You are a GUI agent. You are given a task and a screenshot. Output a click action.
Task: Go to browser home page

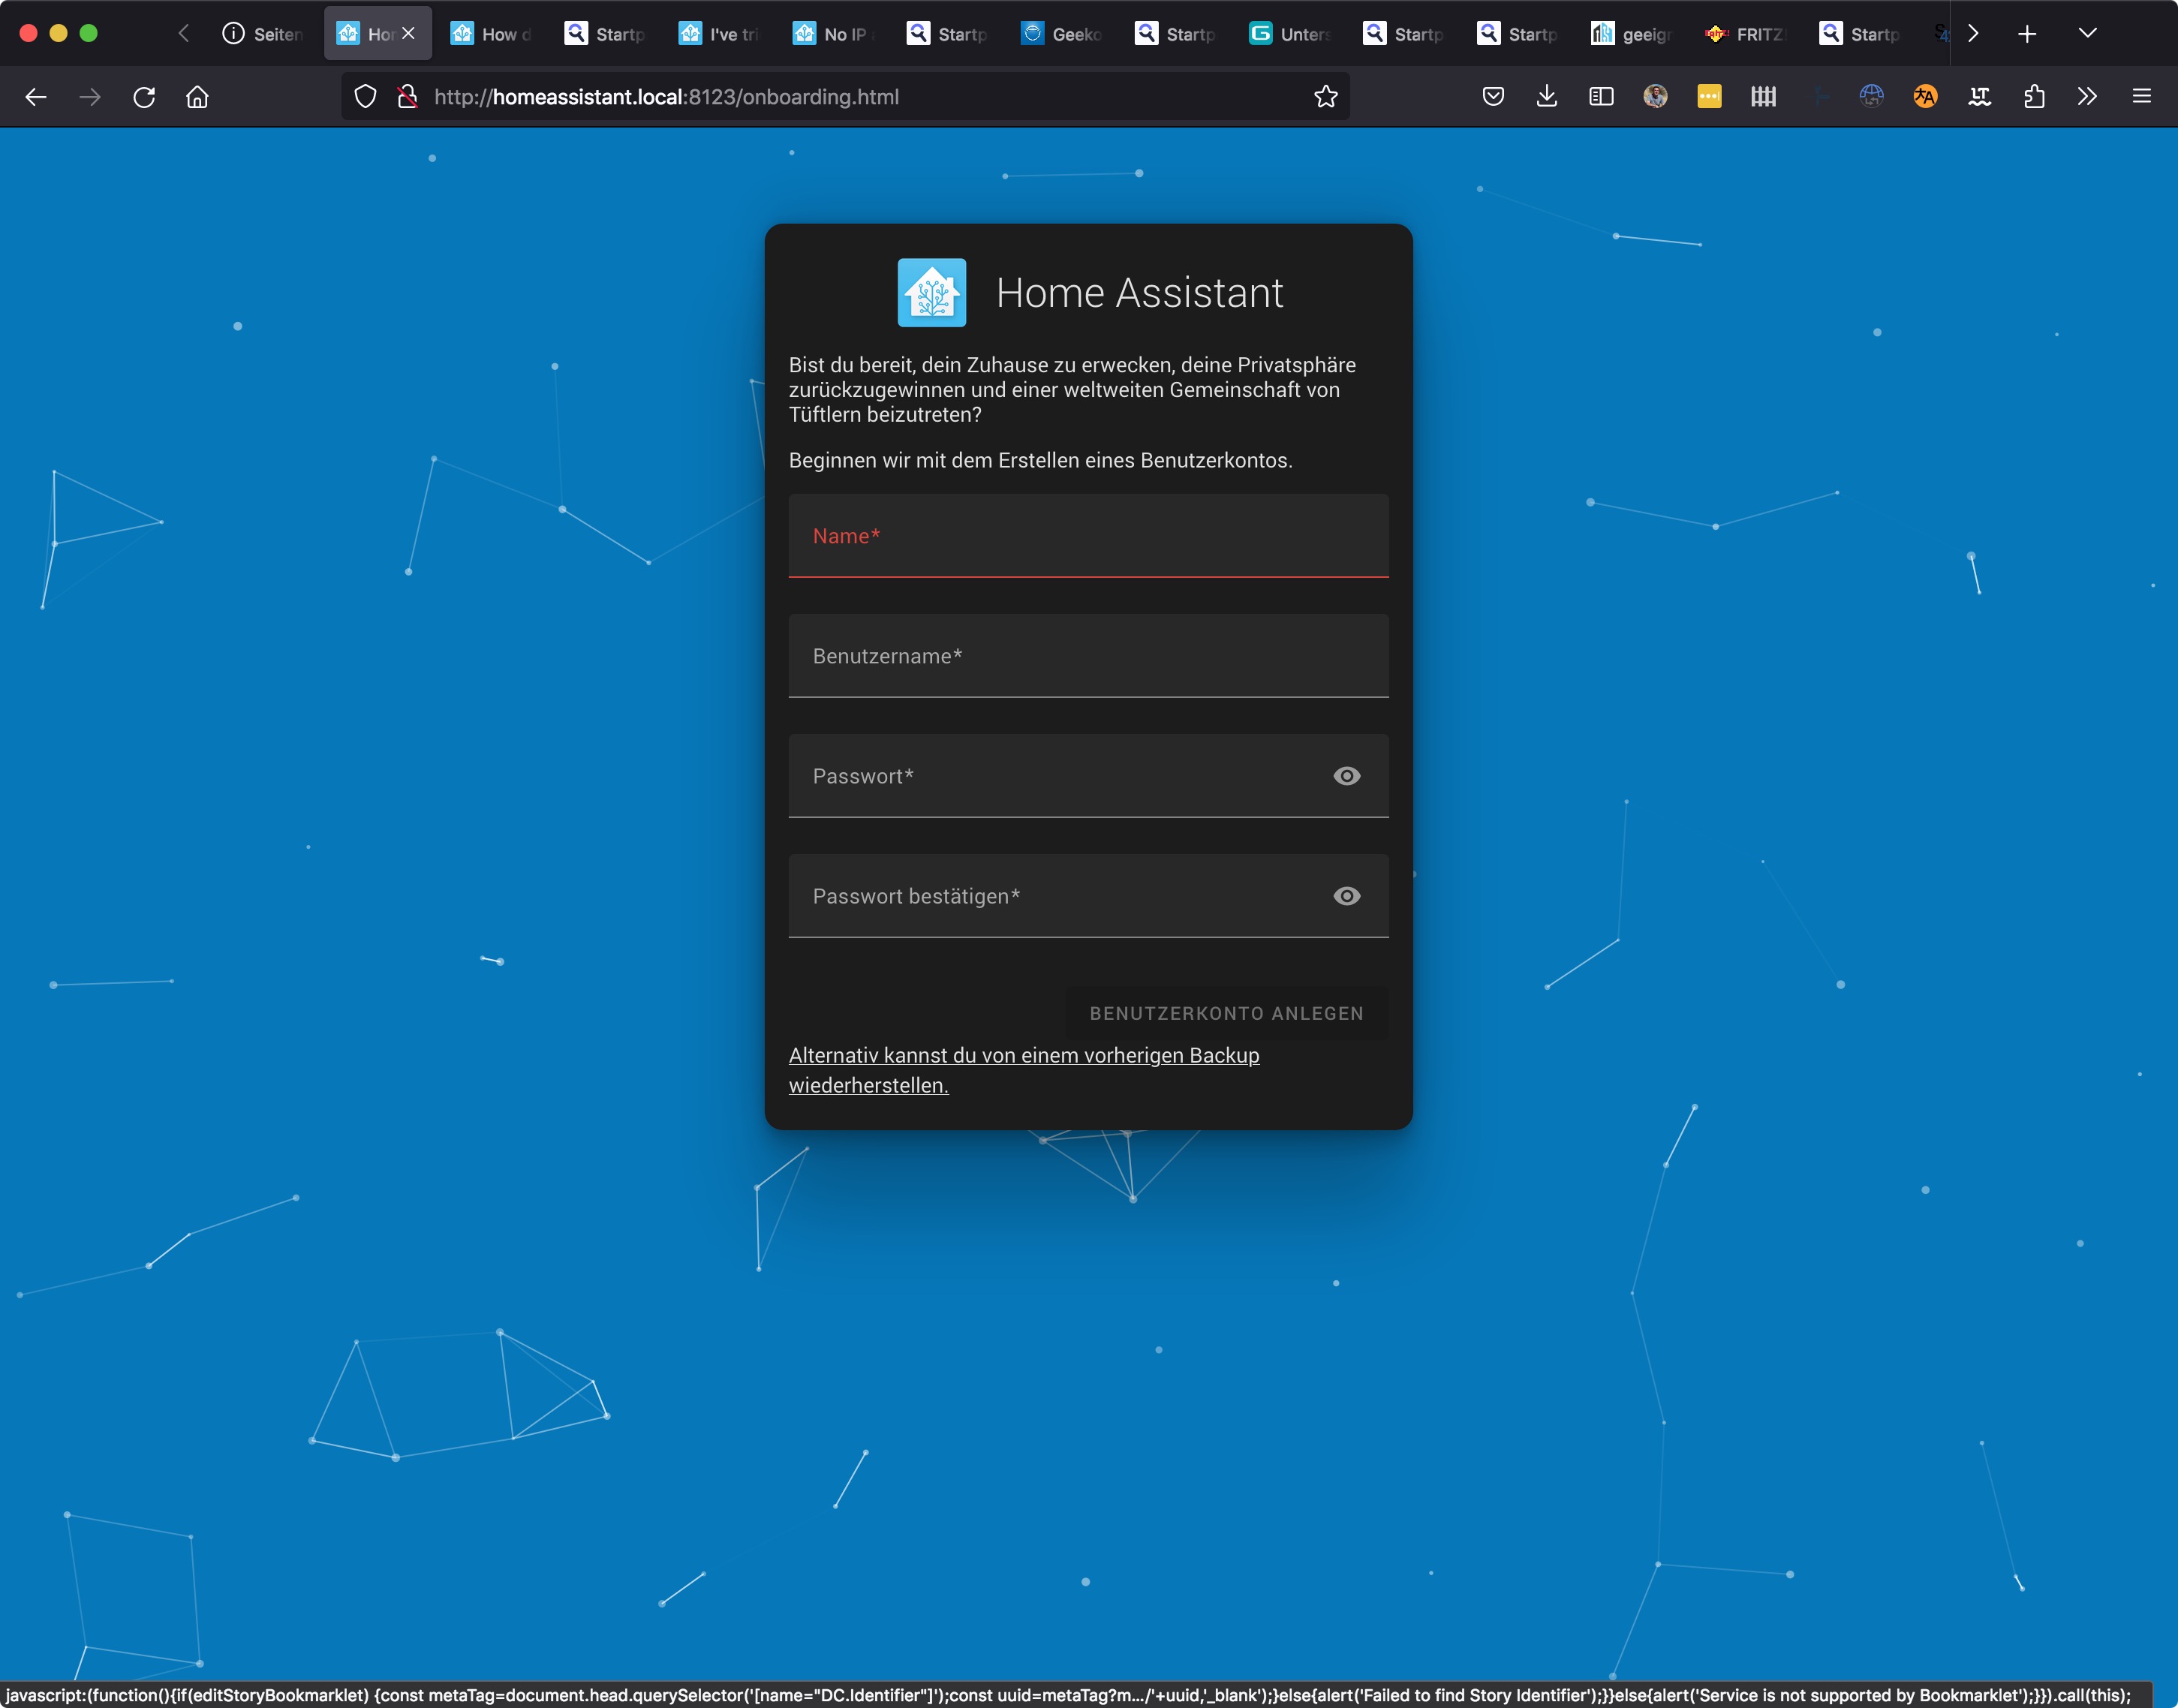tap(197, 97)
